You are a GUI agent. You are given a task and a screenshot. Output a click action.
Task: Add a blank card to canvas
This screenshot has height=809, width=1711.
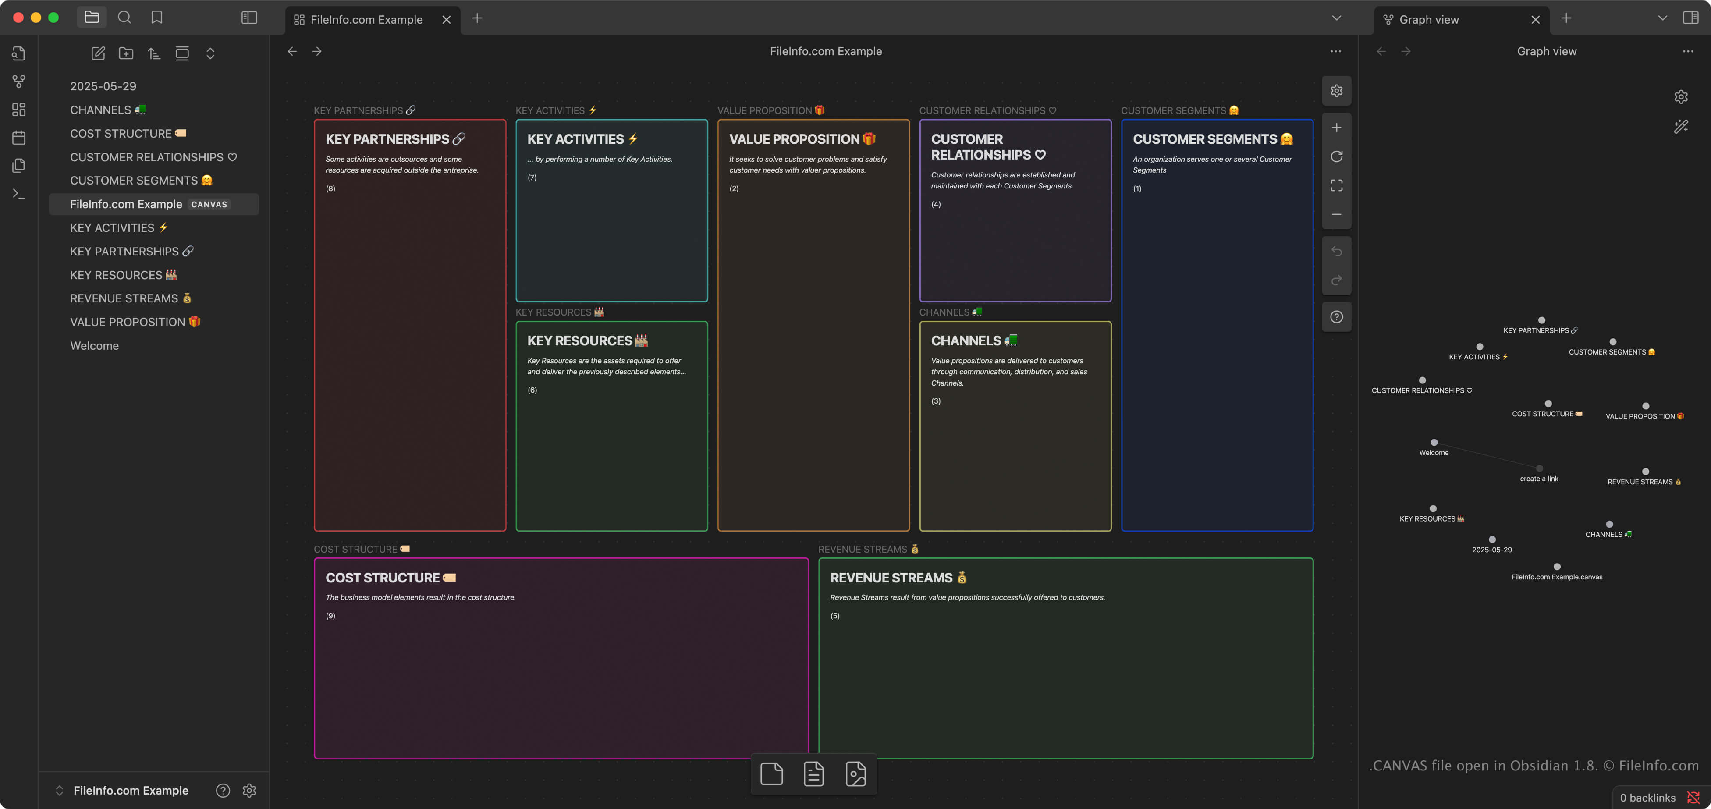(771, 774)
